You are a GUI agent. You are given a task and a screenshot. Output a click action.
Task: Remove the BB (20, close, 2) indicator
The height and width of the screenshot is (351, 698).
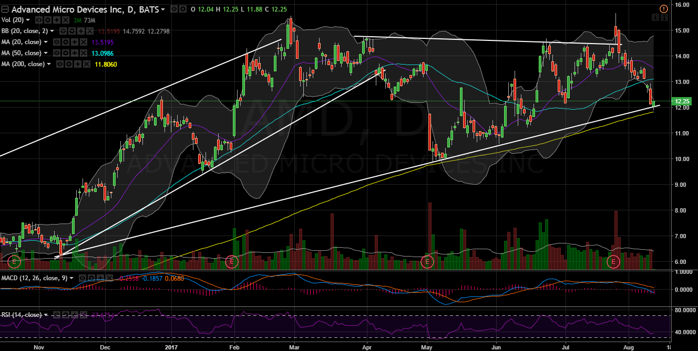[91, 30]
